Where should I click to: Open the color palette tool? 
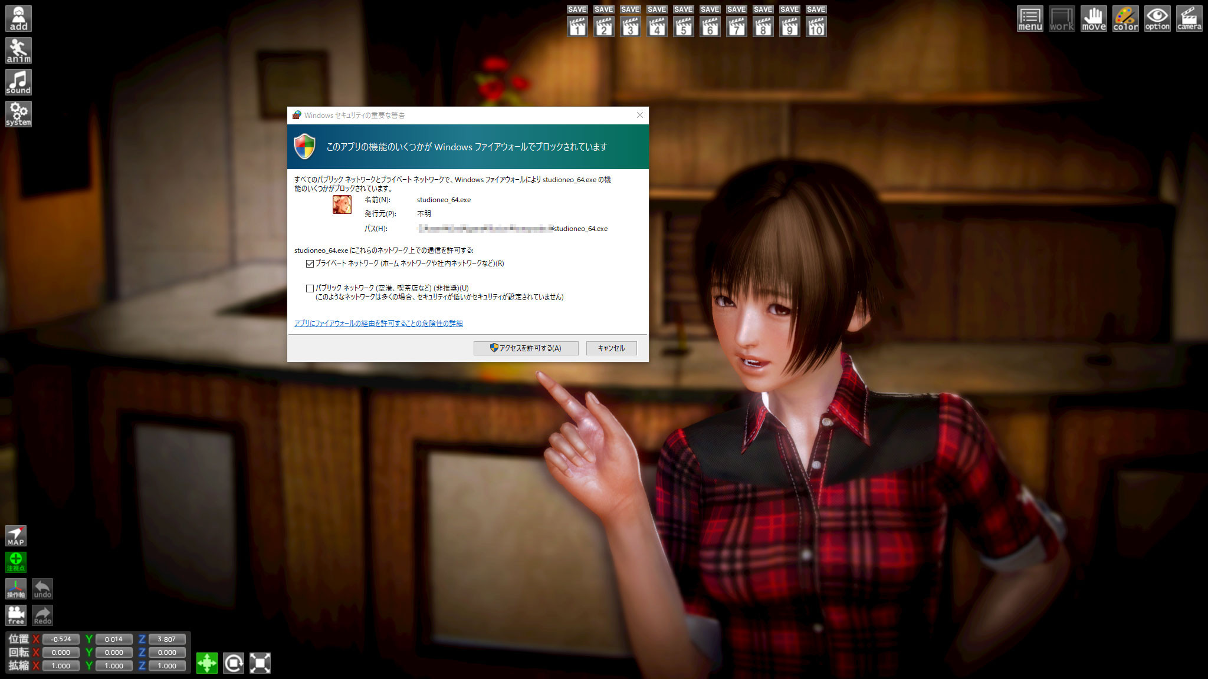pos(1125,19)
